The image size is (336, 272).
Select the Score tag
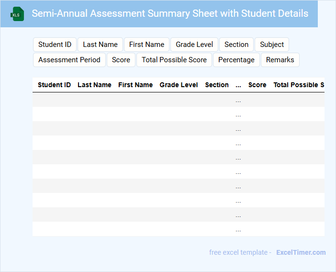pyautogui.click(x=121, y=60)
